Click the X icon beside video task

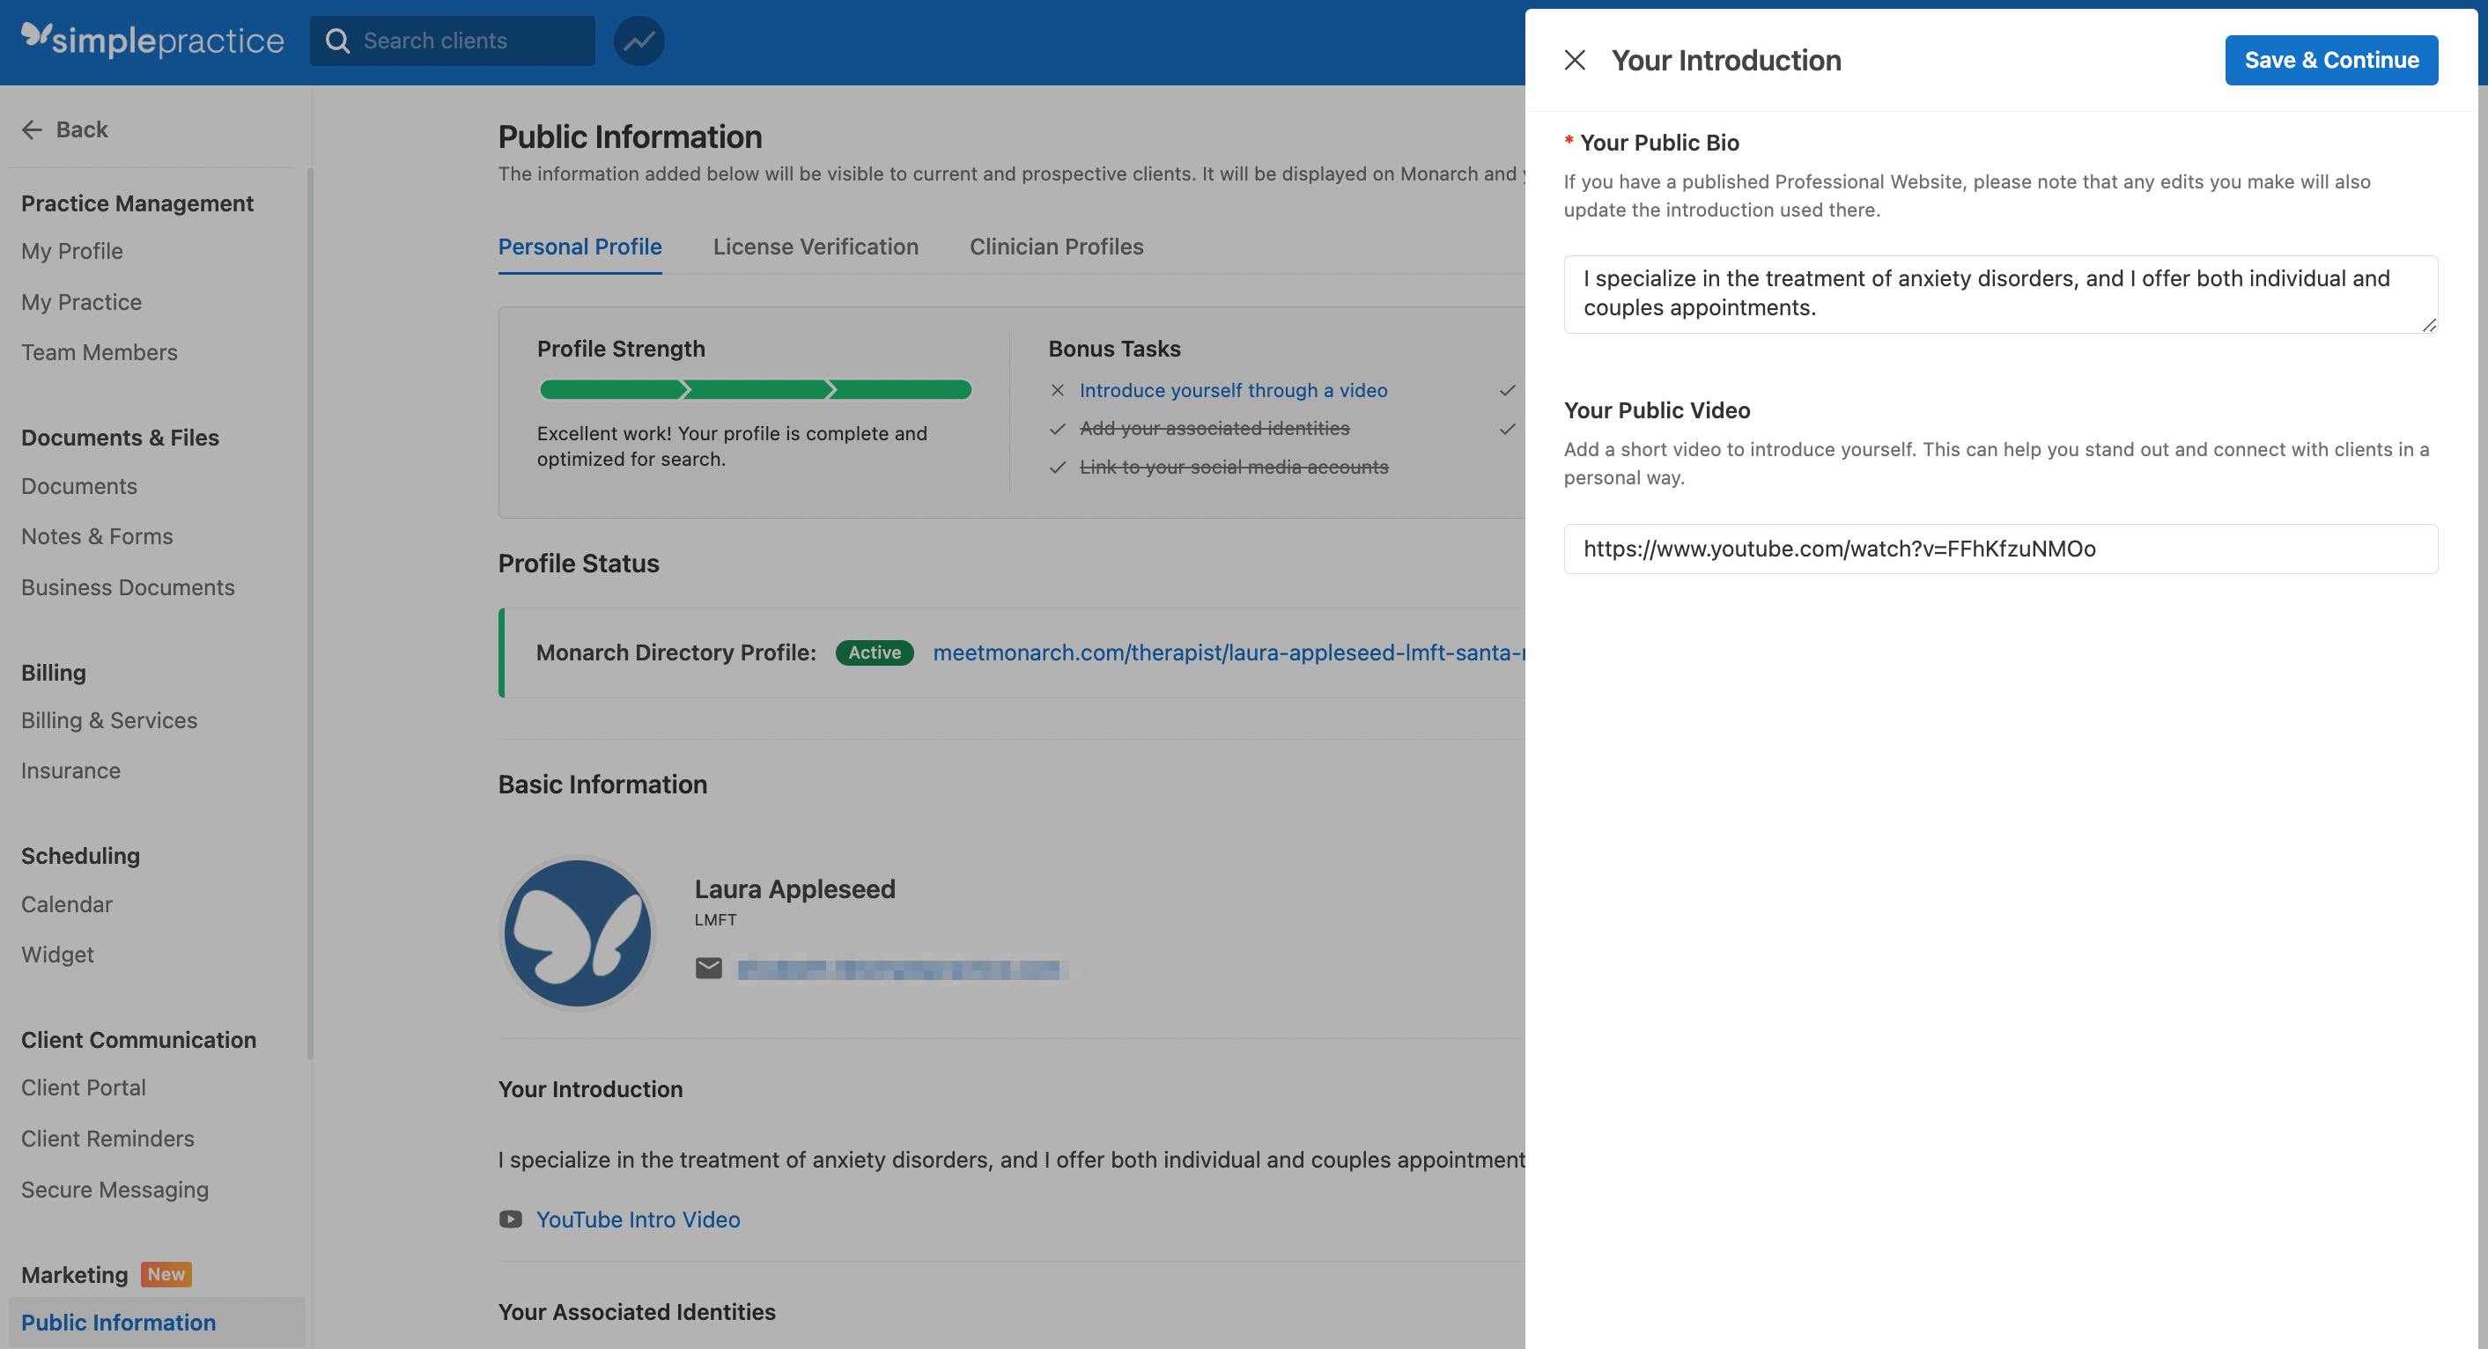point(1057,390)
